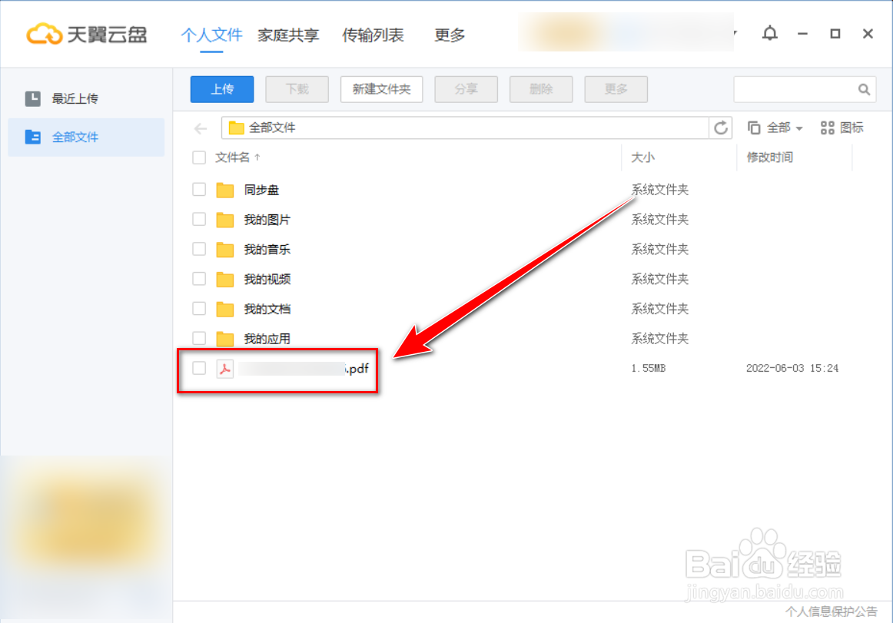Image resolution: width=893 pixels, height=623 pixels.
Task: Click the 我的音乐 folder icon
Action: click(225, 250)
